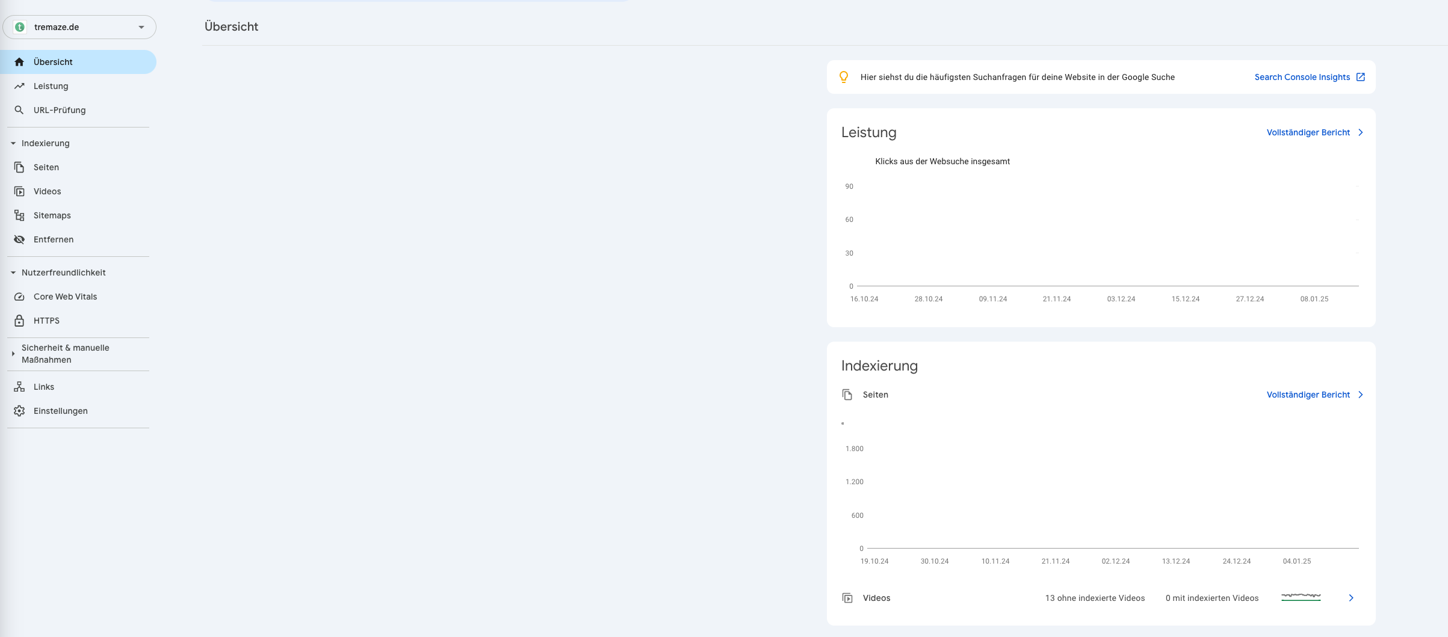
Task: Click the Übersicht home icon
Action: 19,62
